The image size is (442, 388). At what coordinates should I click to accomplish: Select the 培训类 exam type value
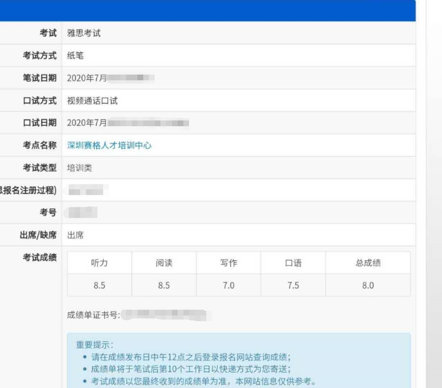pos(79,168)
